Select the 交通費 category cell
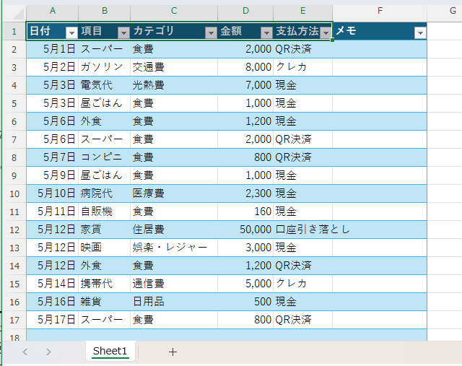The width and height of the screenshot is (462, 366). point(174,67)
